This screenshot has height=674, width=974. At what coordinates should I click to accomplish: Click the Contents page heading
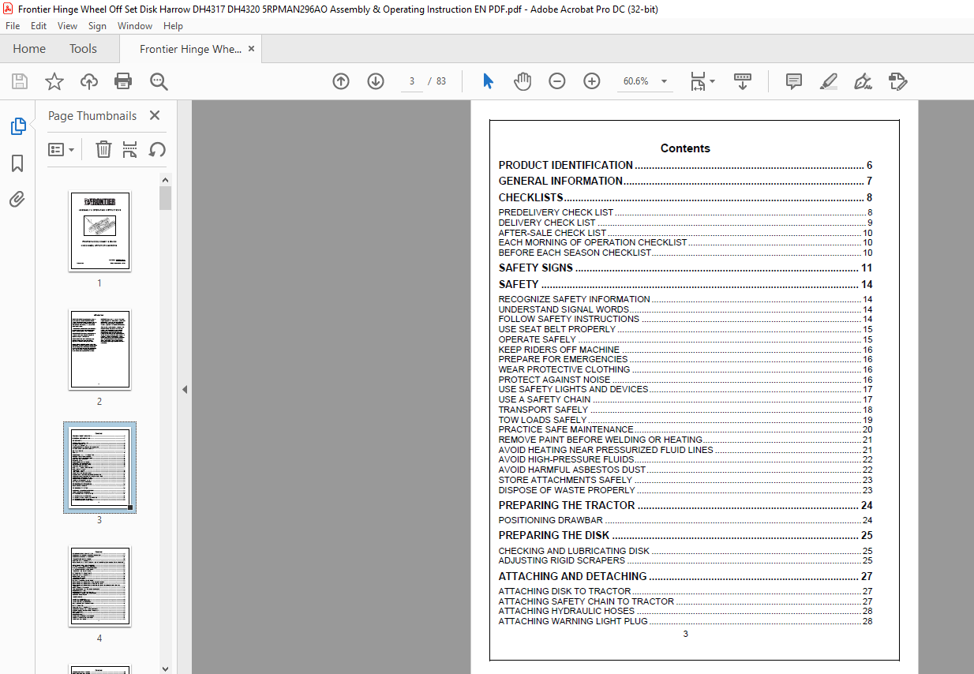tap(685, 148)
